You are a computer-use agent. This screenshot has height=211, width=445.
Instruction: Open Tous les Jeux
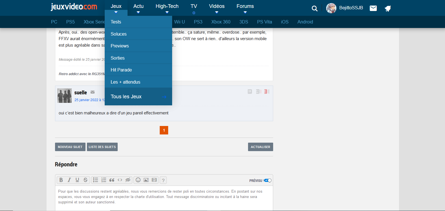tap(138, 97)
